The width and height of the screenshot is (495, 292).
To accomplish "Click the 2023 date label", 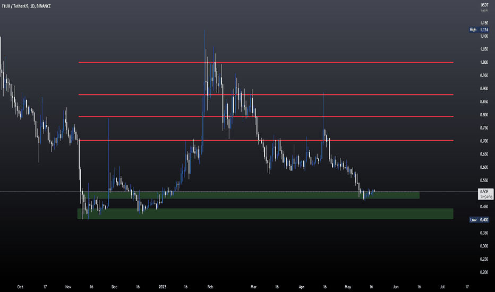I will [163, 287].
